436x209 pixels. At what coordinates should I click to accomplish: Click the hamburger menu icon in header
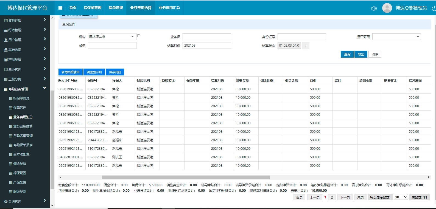60,8
